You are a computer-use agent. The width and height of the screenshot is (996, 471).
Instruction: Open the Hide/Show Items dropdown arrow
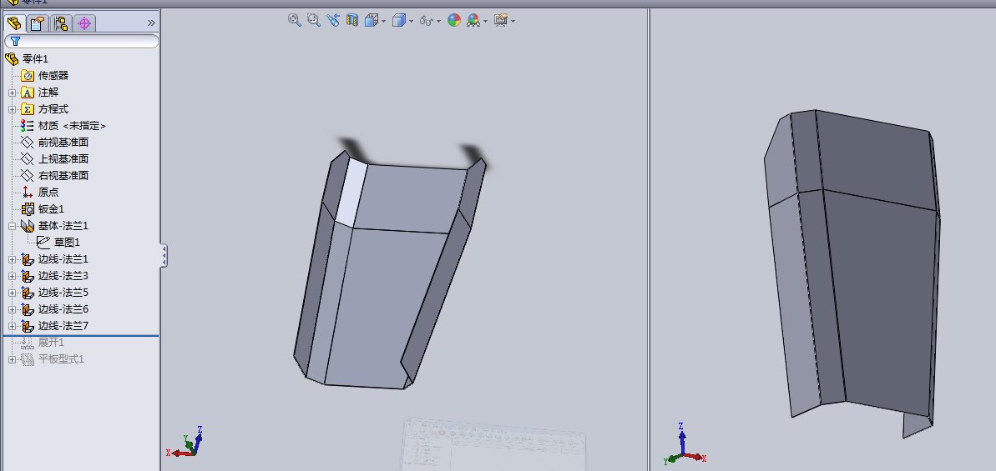click(x=439, y=22)
